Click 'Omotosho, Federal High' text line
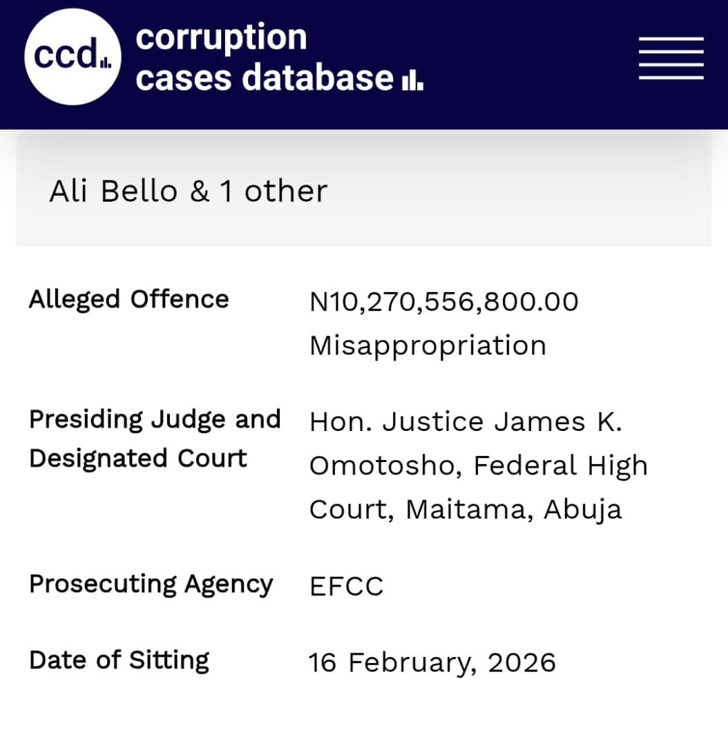The width and height of the screenshot is (728, 746). 478,466
